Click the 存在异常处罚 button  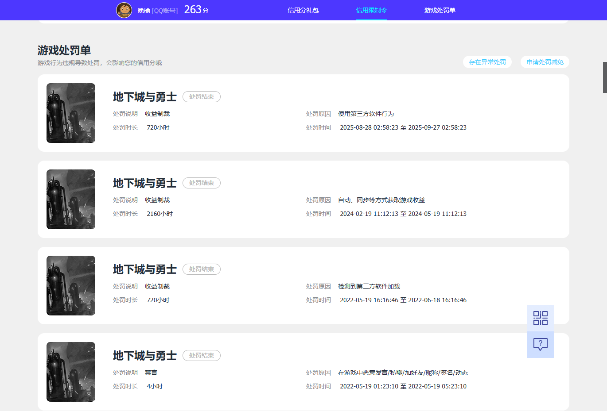[x=487, y=62]
